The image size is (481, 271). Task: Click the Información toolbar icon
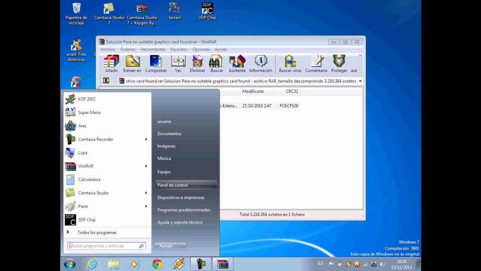261,64
